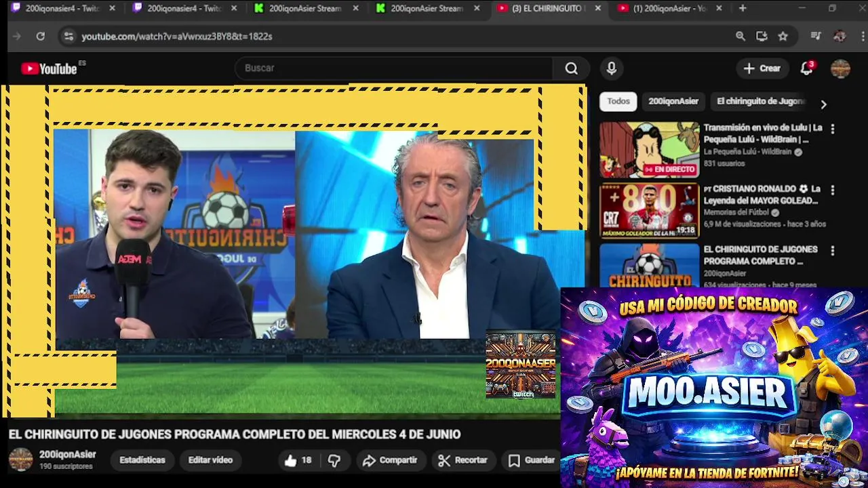Open options menu for La Pequeña Lulú video
Screen dimensions: 868x488
pos(832,128)
